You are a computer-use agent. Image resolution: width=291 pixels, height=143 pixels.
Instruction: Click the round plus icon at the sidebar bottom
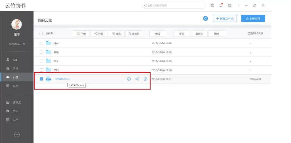pyautogui.click(x=17, y=135)
